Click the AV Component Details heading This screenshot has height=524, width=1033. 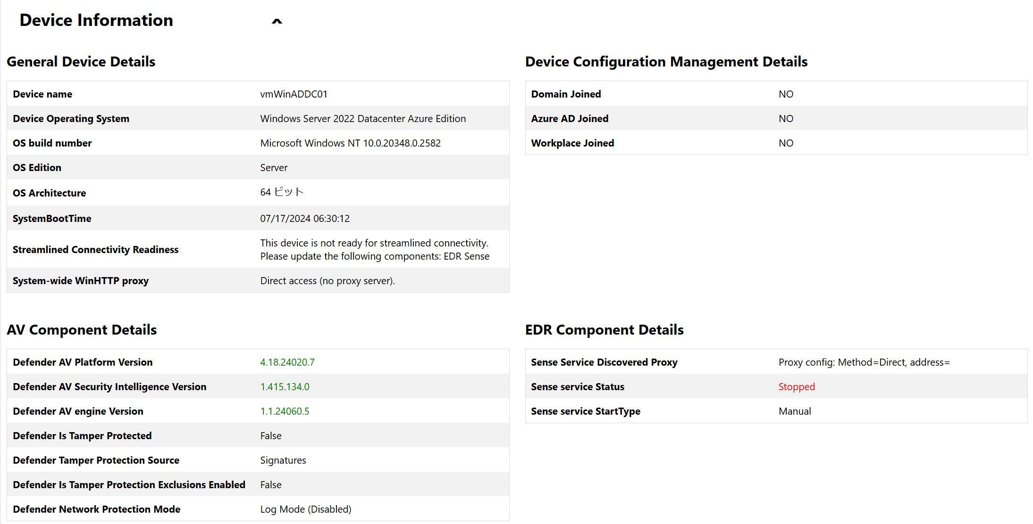(x=82, y=330)
